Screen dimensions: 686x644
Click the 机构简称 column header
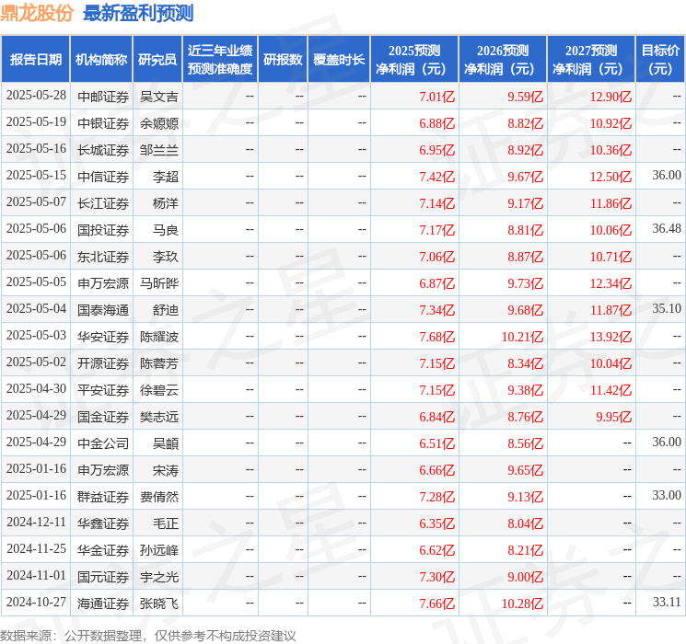coord(101,59)
